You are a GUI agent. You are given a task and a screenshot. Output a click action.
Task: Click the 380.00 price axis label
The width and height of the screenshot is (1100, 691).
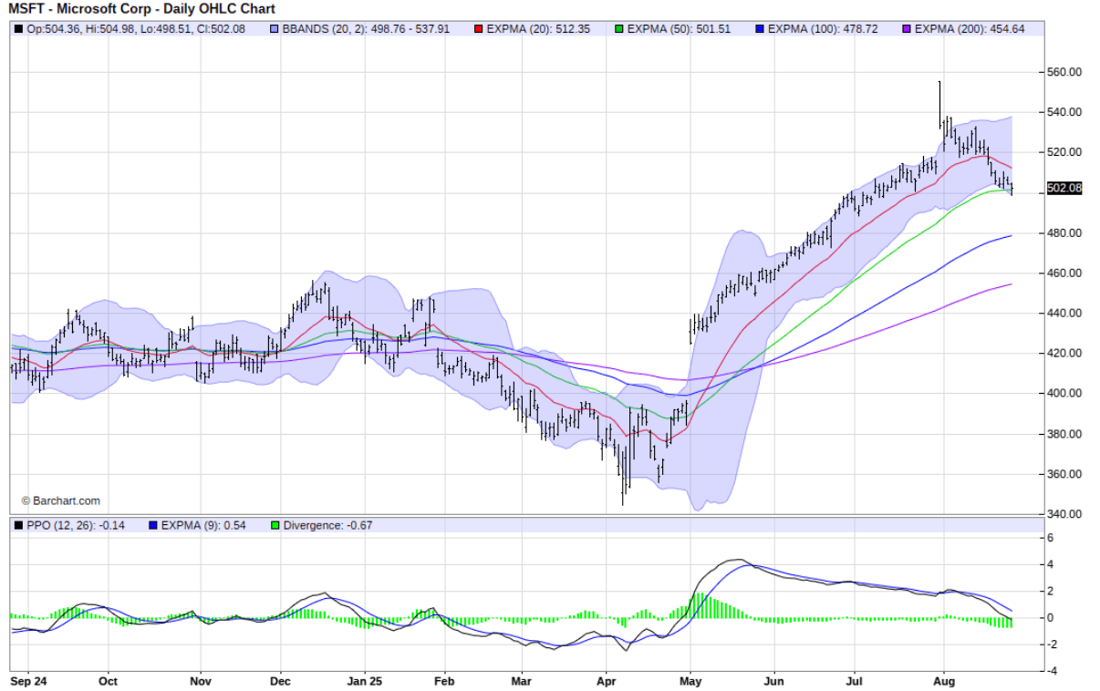click(1064, 434)
